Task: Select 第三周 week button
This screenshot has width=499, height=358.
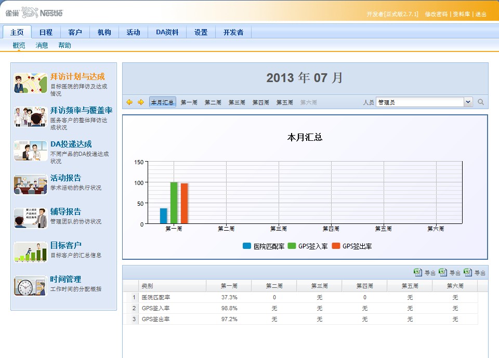Action: point(237,102)
